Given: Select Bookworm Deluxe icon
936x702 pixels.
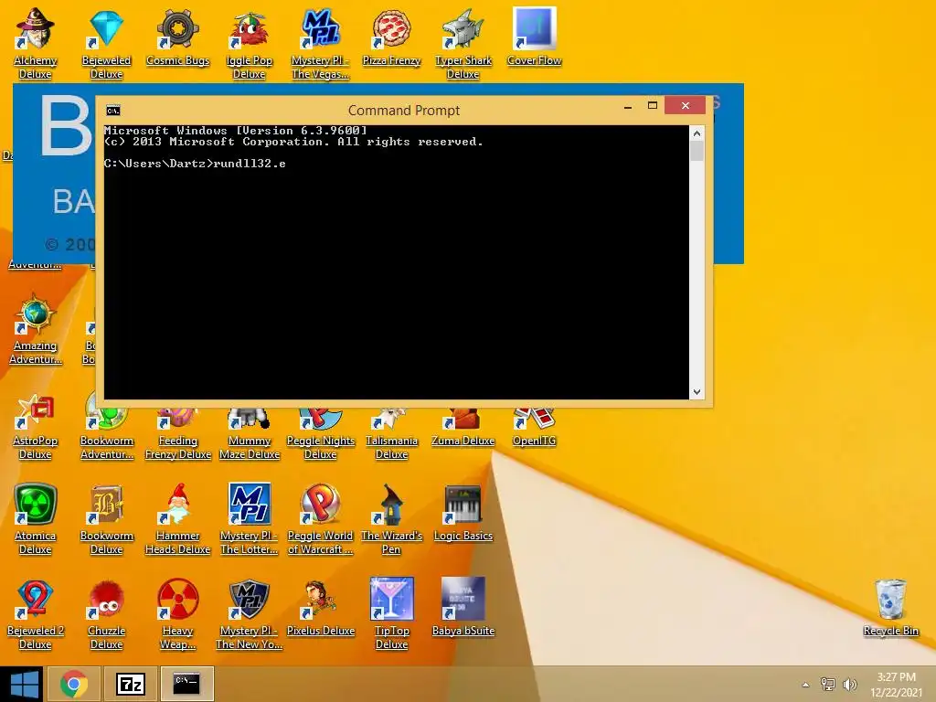Looking at the screenshot, I should point(106,518).
